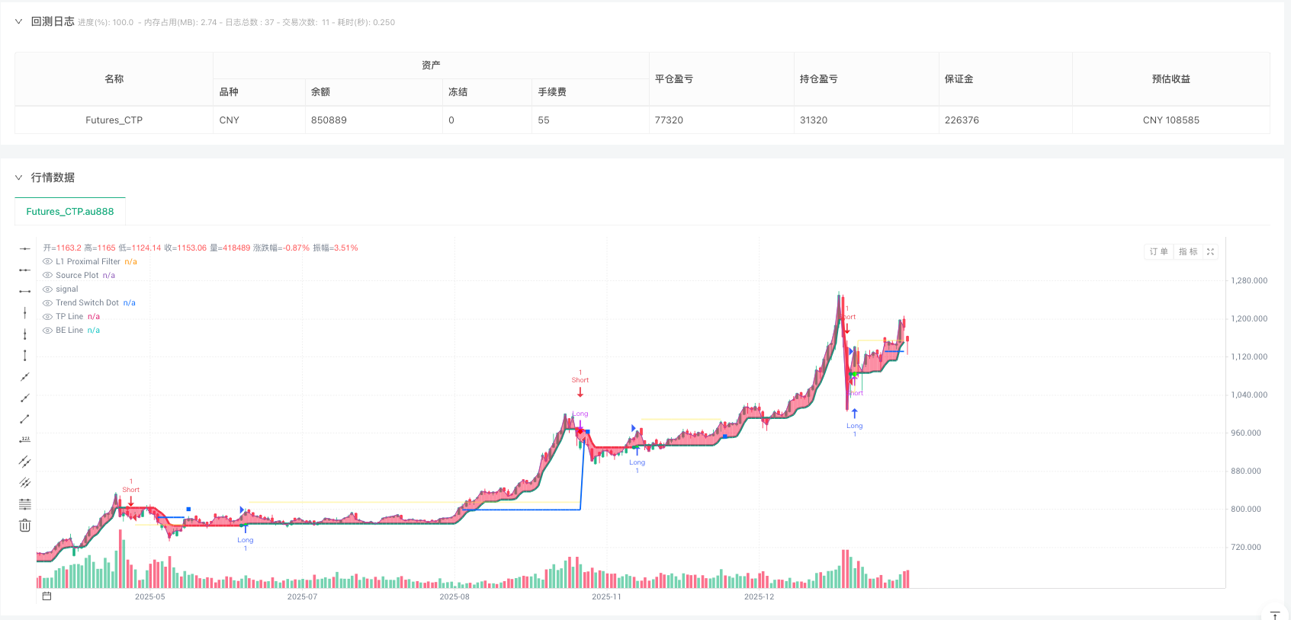Click the scroll-to-top arrow icon
Screen dimensions: 1291x620
click(x=1275, y=615)
